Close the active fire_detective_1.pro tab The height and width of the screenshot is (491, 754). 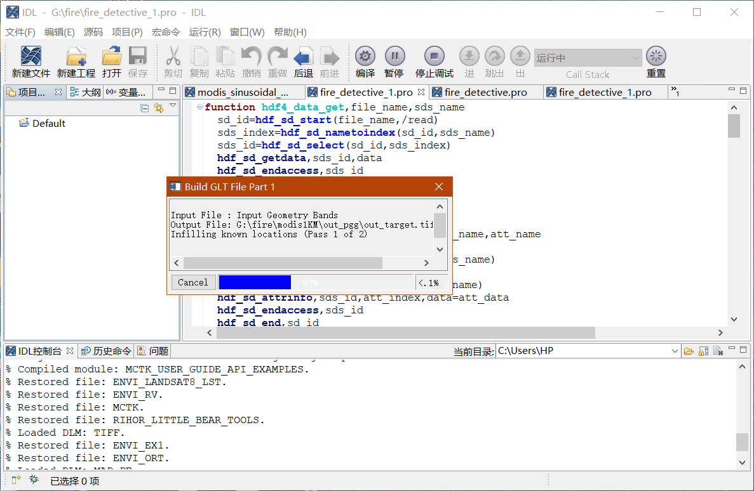421,92
